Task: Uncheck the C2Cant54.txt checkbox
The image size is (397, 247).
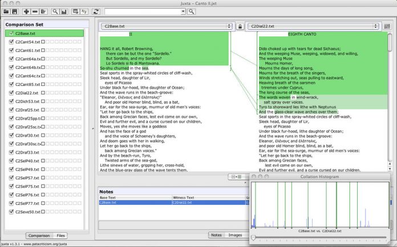Action: tap(11, 42)
